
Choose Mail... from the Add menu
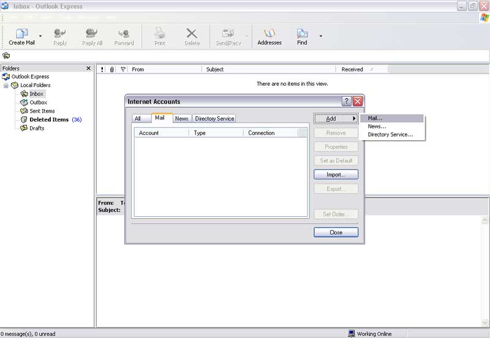click(x=392, y=118)
